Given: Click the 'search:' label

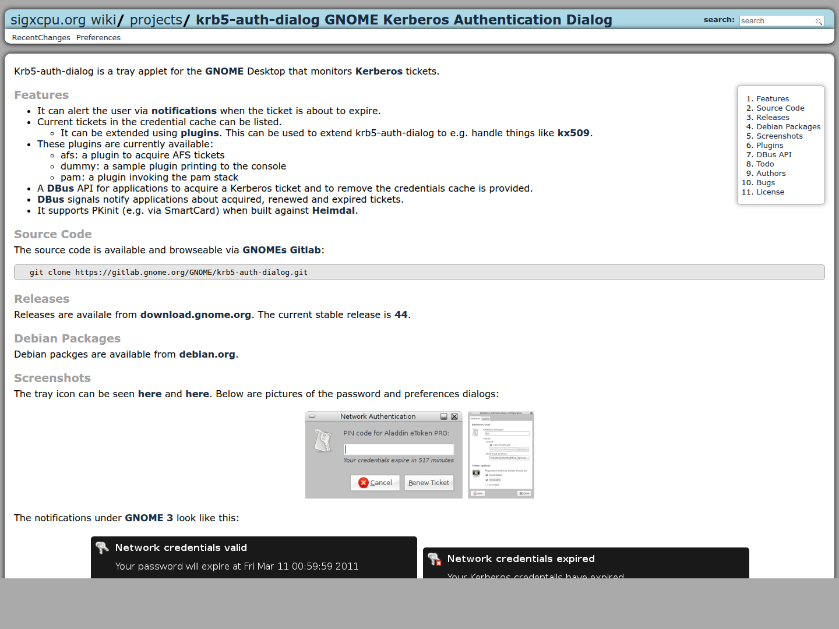Looking at the screenshot, I should [x=719, y=20].
